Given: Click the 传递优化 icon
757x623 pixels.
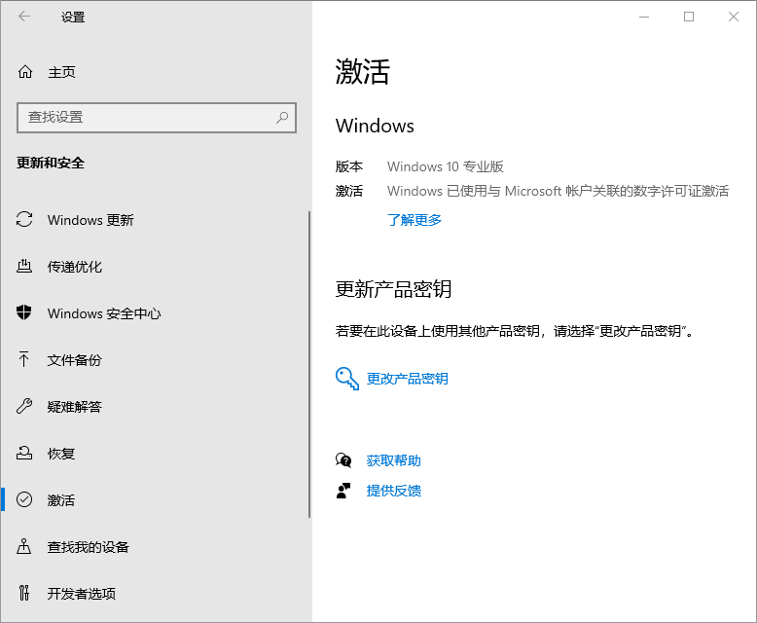Looking at the screenshot, I should click(24, 266).
